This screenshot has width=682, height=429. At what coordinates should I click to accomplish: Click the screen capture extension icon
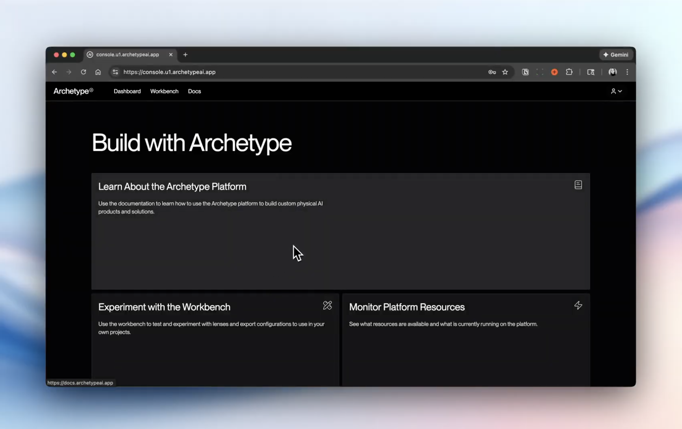point(540,72)
